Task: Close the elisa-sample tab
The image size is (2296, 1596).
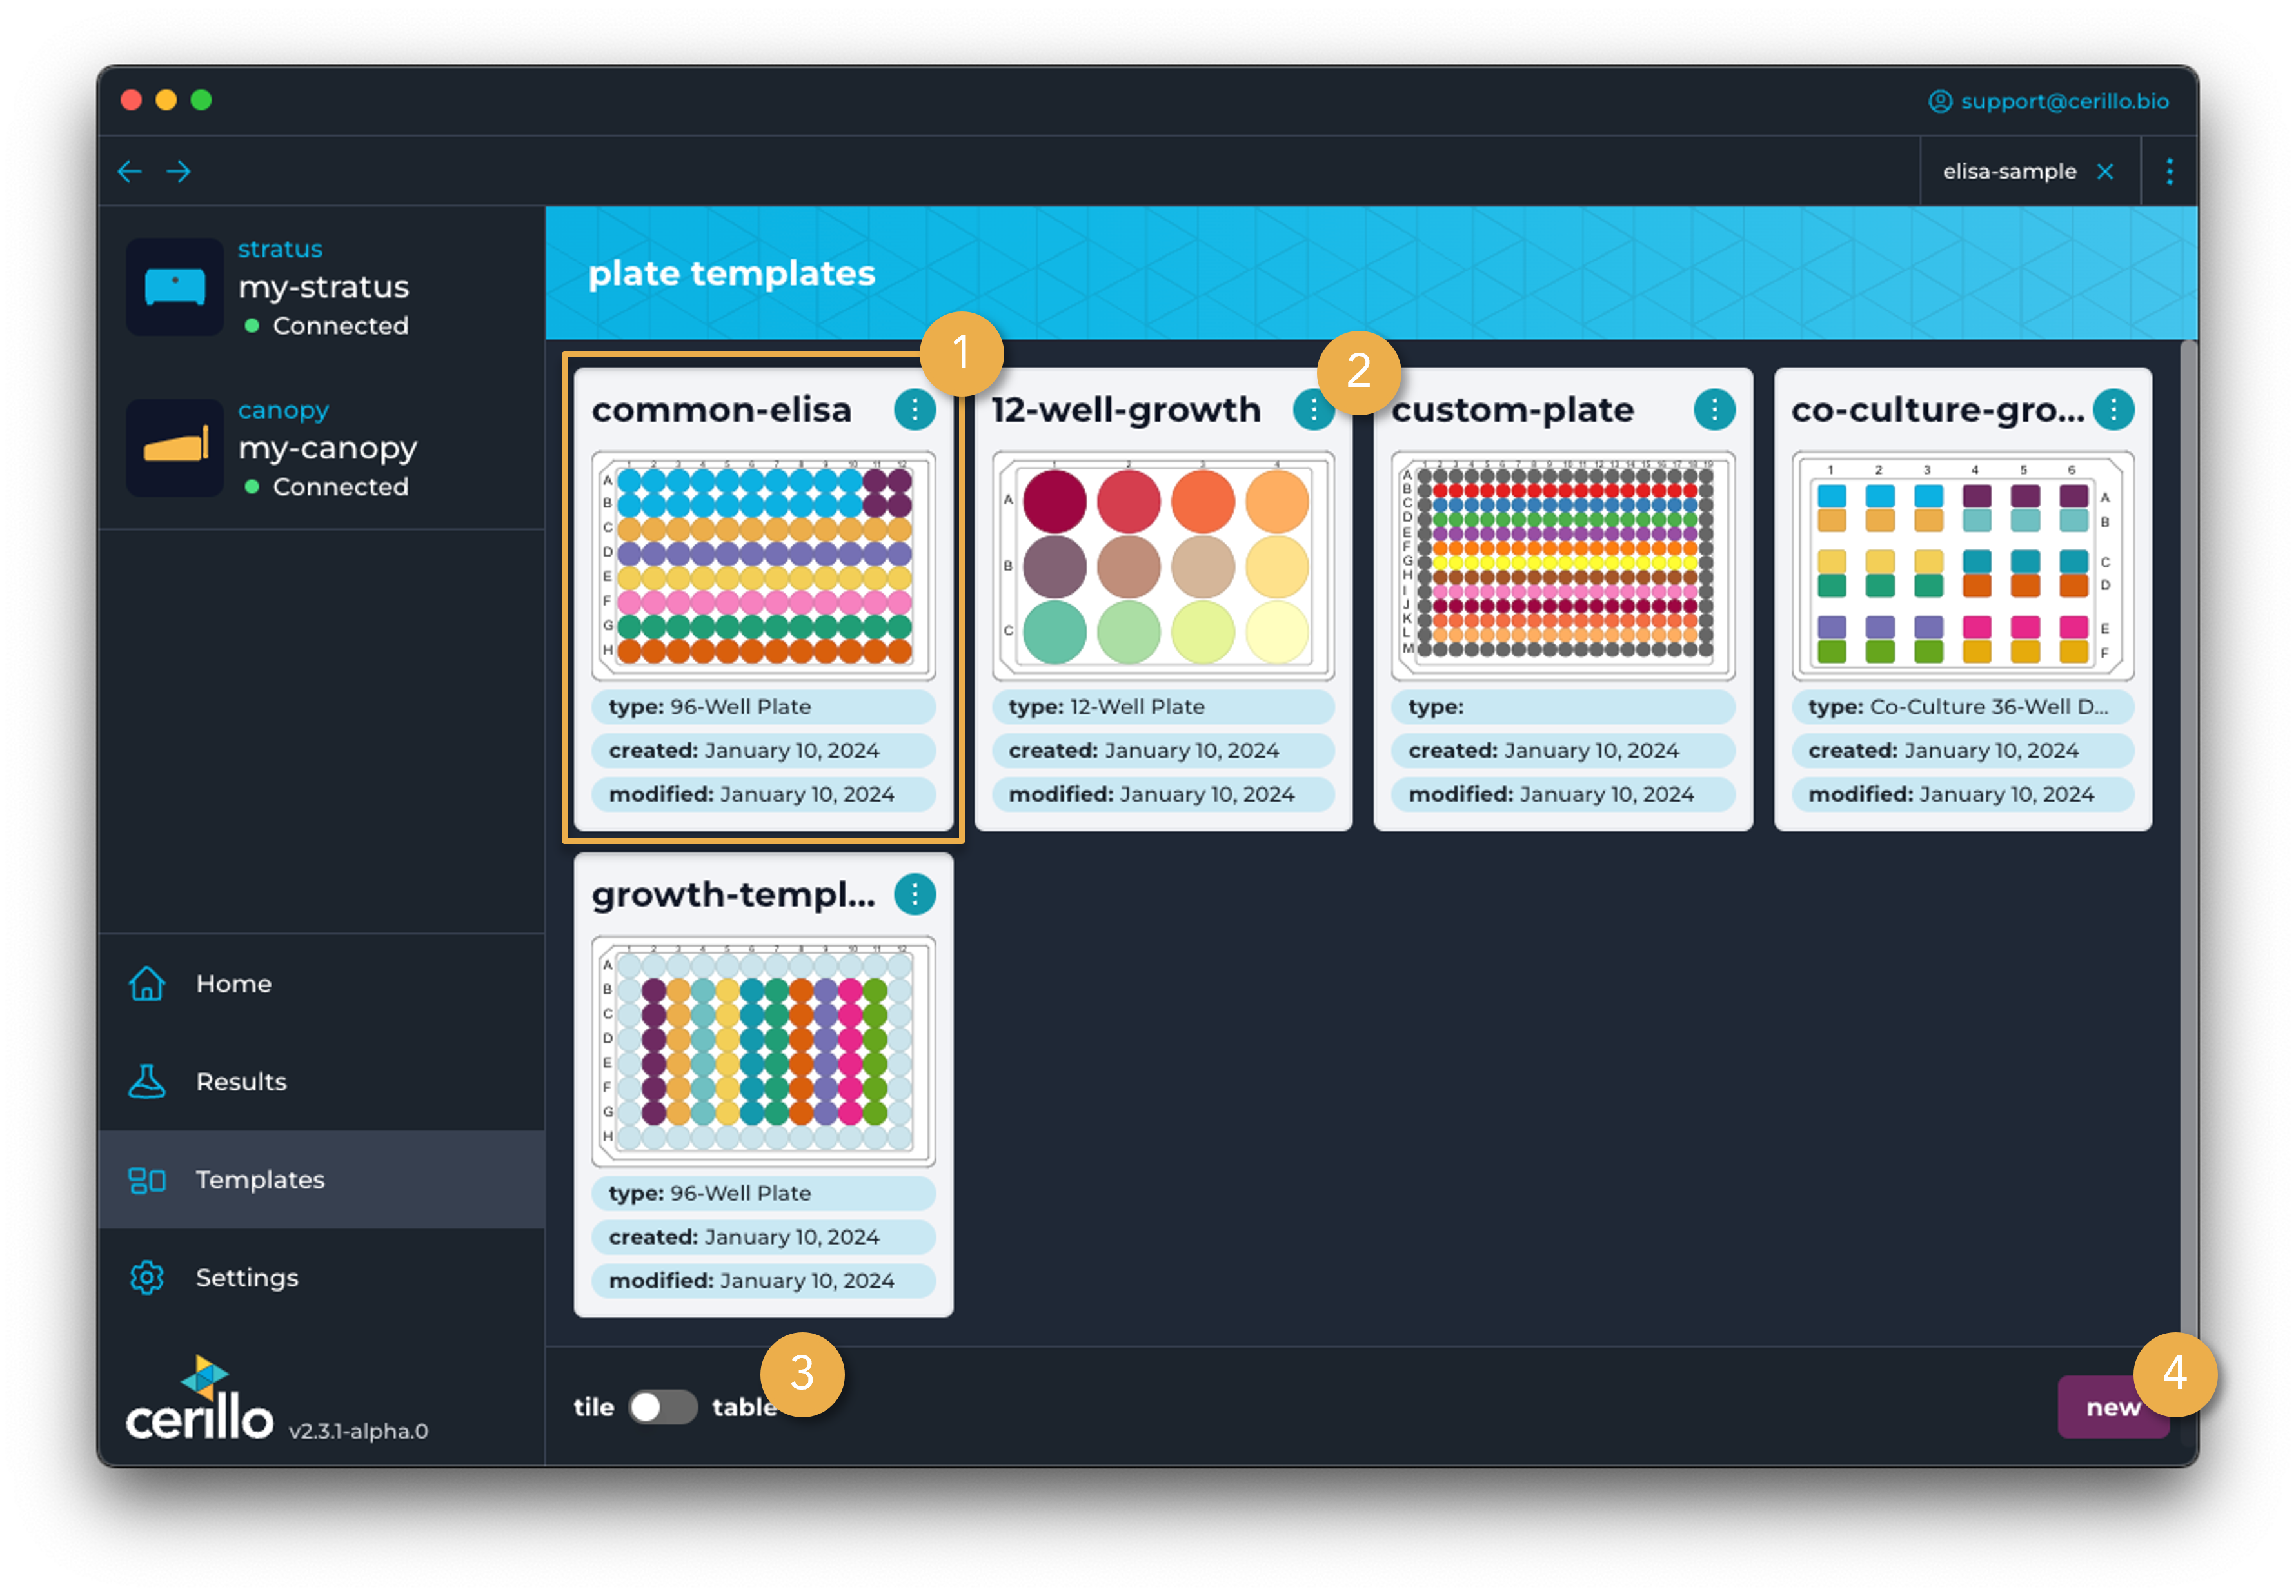Action: [2105, 171]
